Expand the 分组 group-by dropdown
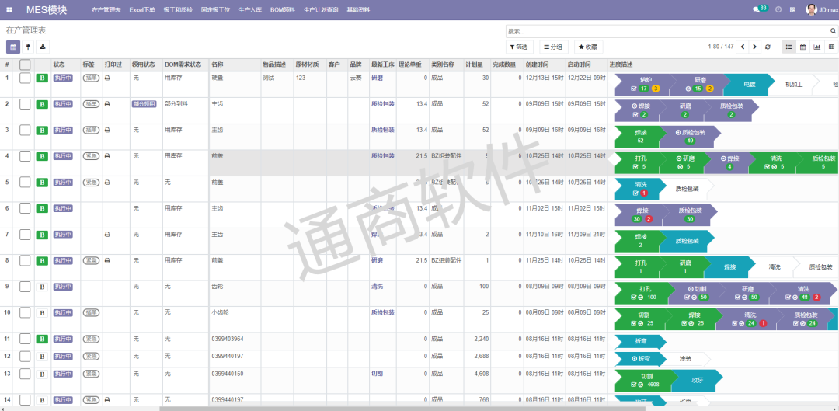This screenshot has height=411, width=839. [x=553, y=47]
